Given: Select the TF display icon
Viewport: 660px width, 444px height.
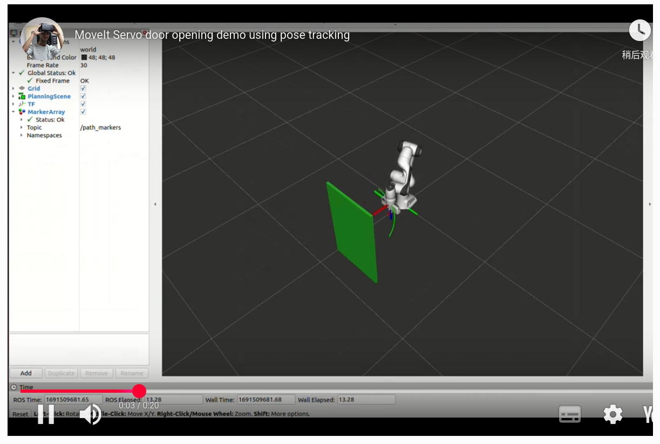Looking at the screenshot, I should [x=22, y=104].
